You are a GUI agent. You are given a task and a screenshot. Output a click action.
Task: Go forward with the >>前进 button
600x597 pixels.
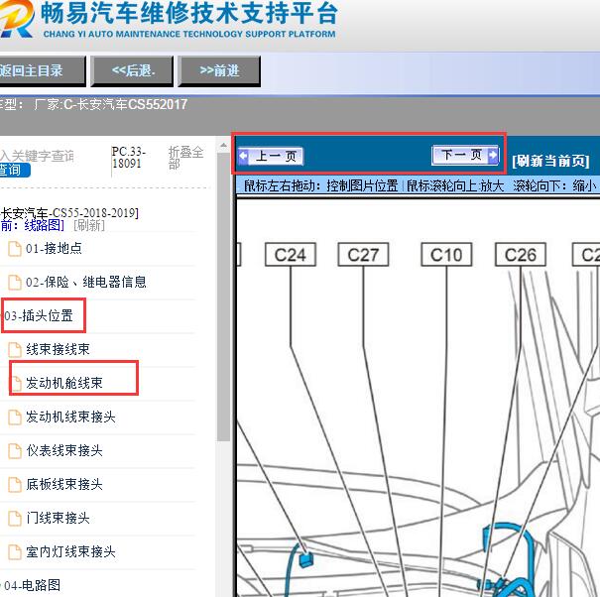tap(219, 70)
